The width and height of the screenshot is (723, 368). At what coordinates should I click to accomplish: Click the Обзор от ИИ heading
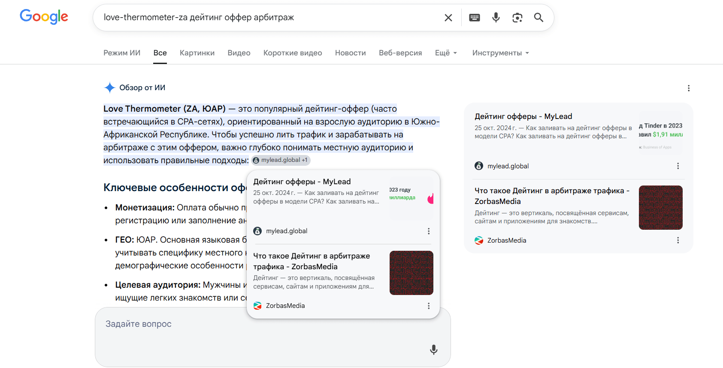[142, 88]
